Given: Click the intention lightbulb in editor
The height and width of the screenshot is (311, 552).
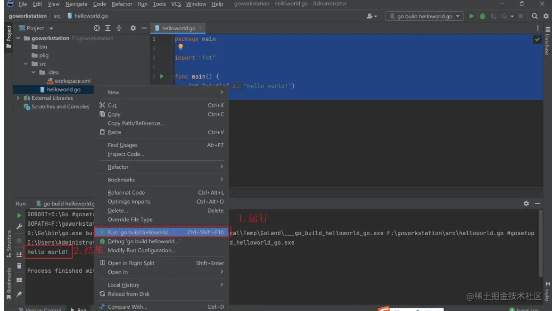Looking at the screenshot, I should pyautogui.click(x=181, y=47).
